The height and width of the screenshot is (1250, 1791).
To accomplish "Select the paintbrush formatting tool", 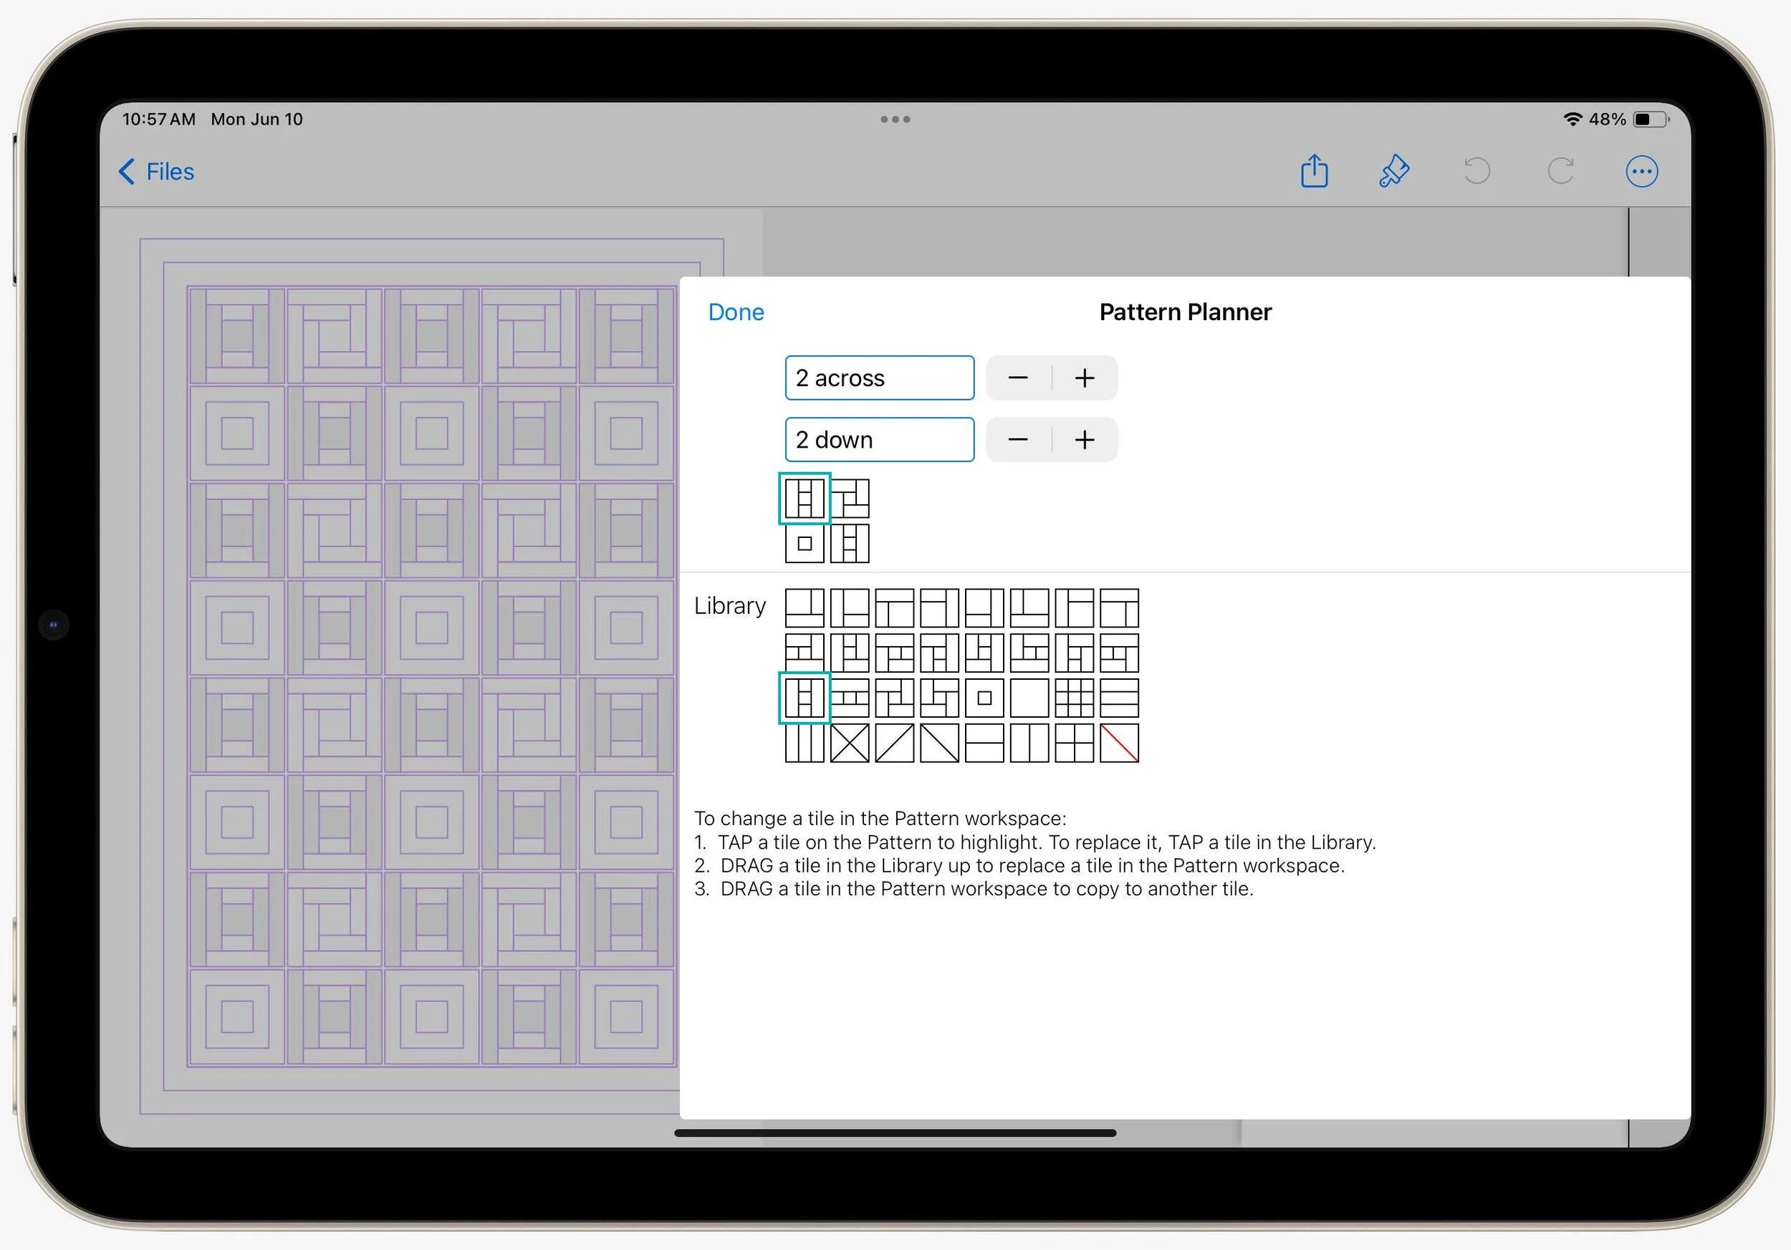I will point(1396,170).
